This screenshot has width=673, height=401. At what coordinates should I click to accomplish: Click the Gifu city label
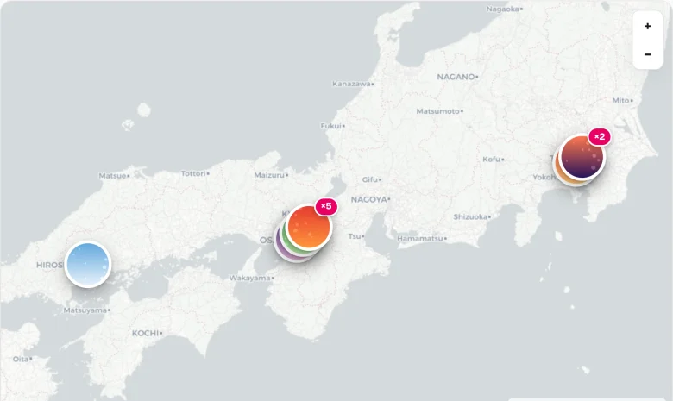coord(369,179)
